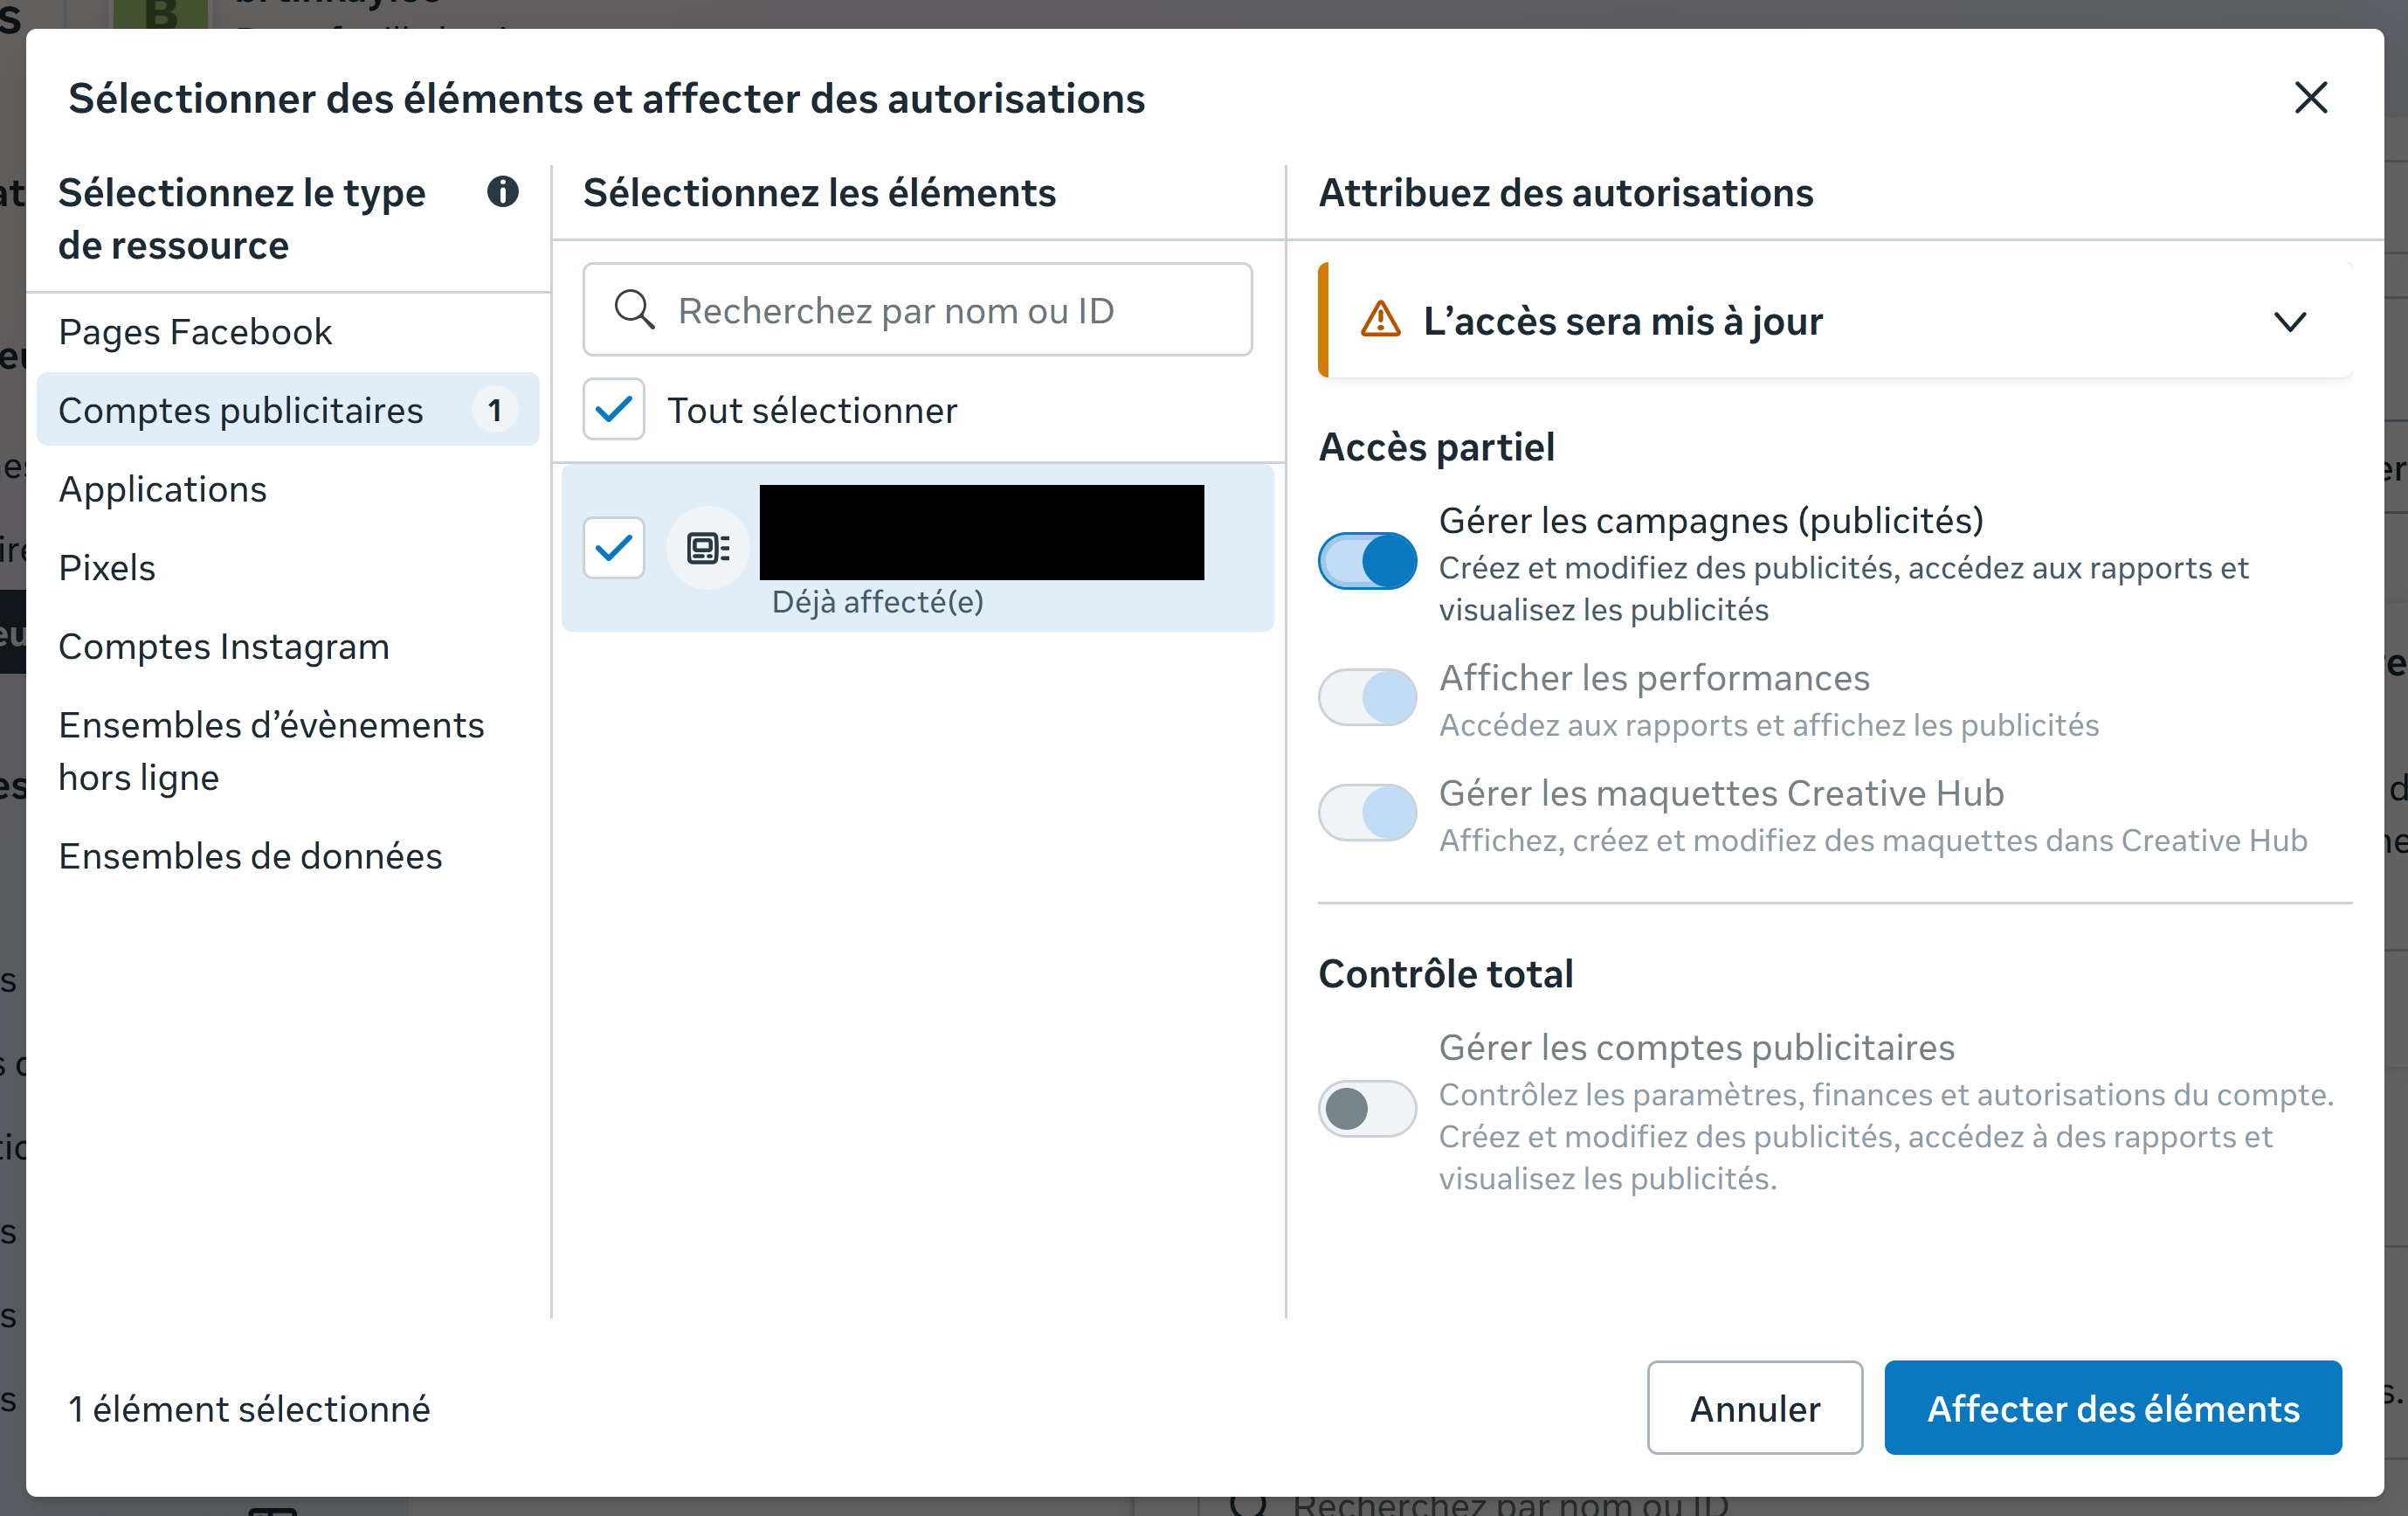Click the "1" badge on Comptes publicitaires

click(x=494, y=409)
